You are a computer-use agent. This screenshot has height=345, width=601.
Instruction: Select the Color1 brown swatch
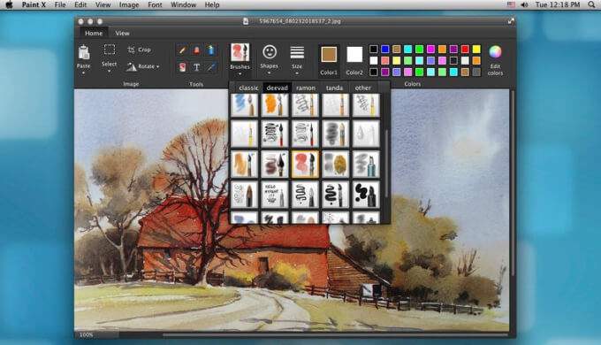[x=329, y=55]
